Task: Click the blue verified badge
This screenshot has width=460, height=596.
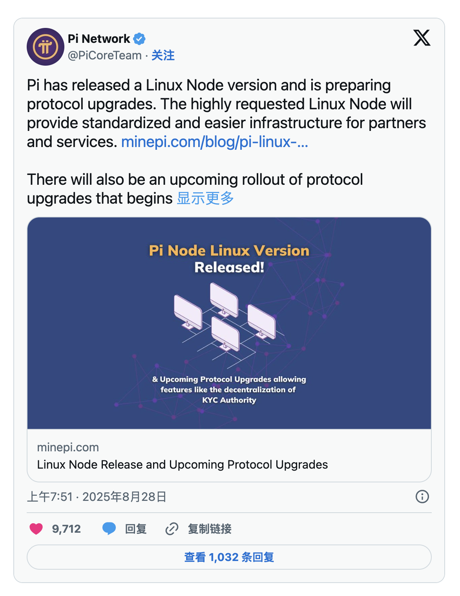Action: (139, 39)
